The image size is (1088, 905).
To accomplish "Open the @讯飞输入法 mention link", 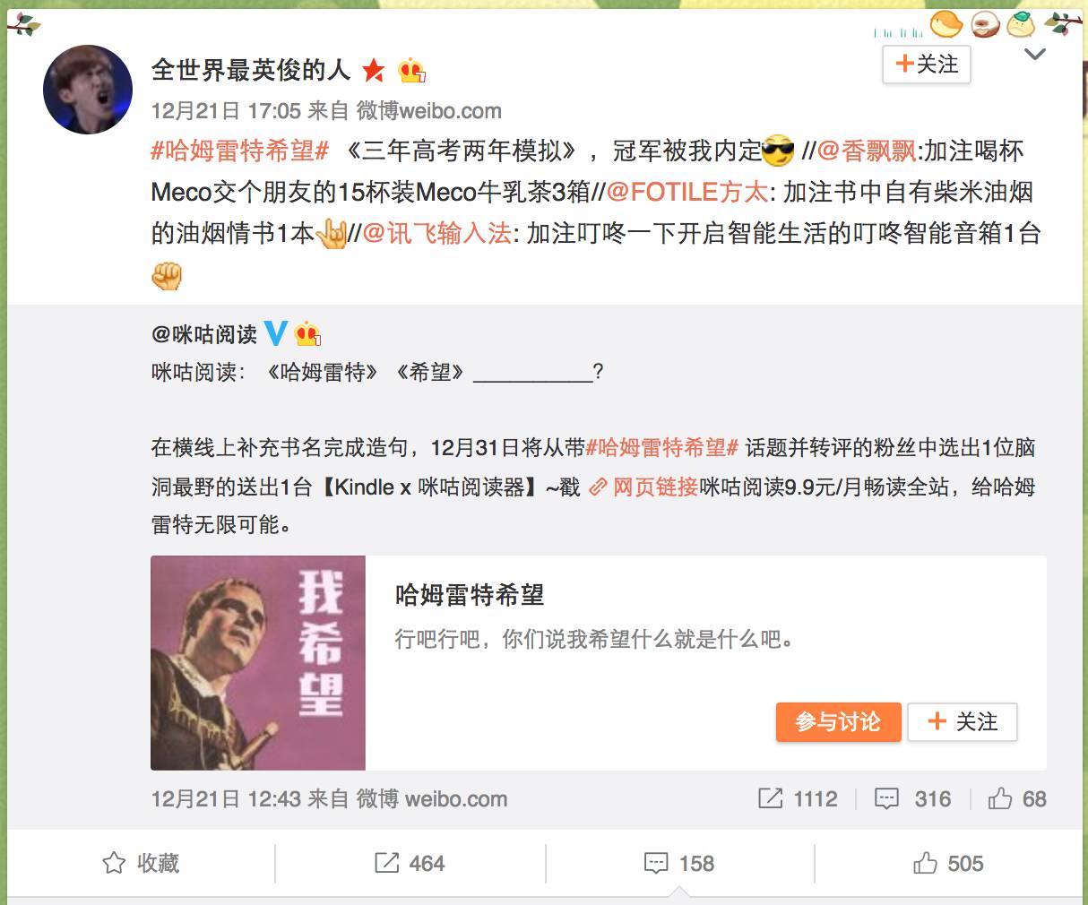I will coord(436,233).
